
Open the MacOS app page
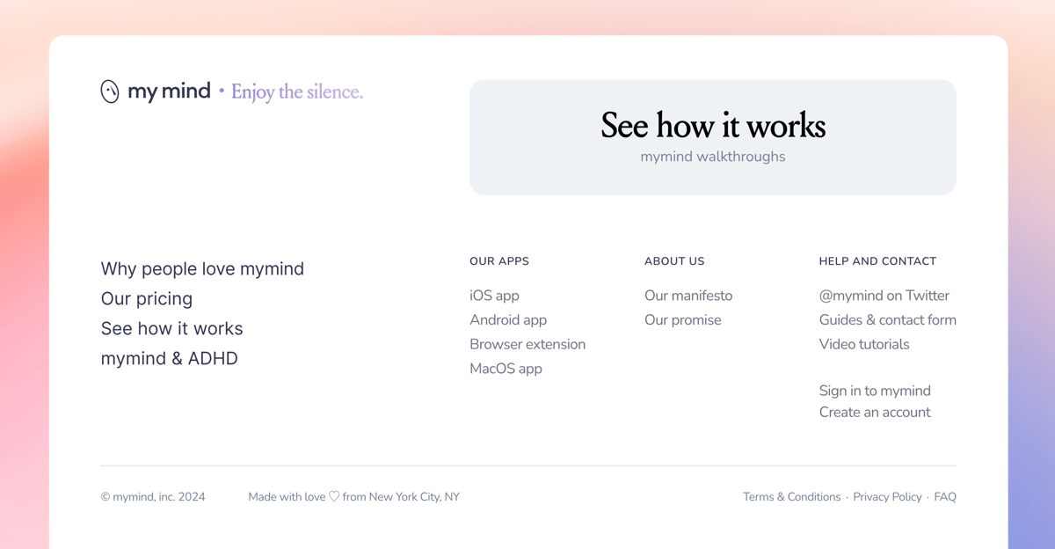[506, 369]
